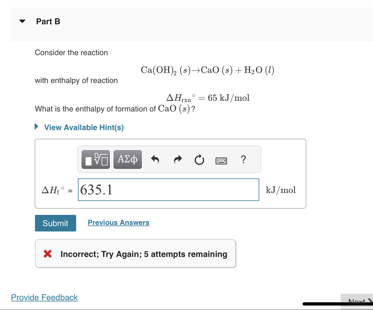Click the Incorrect; Try Again message box
Screen dimensions: 373x310
tap(135, 254)
